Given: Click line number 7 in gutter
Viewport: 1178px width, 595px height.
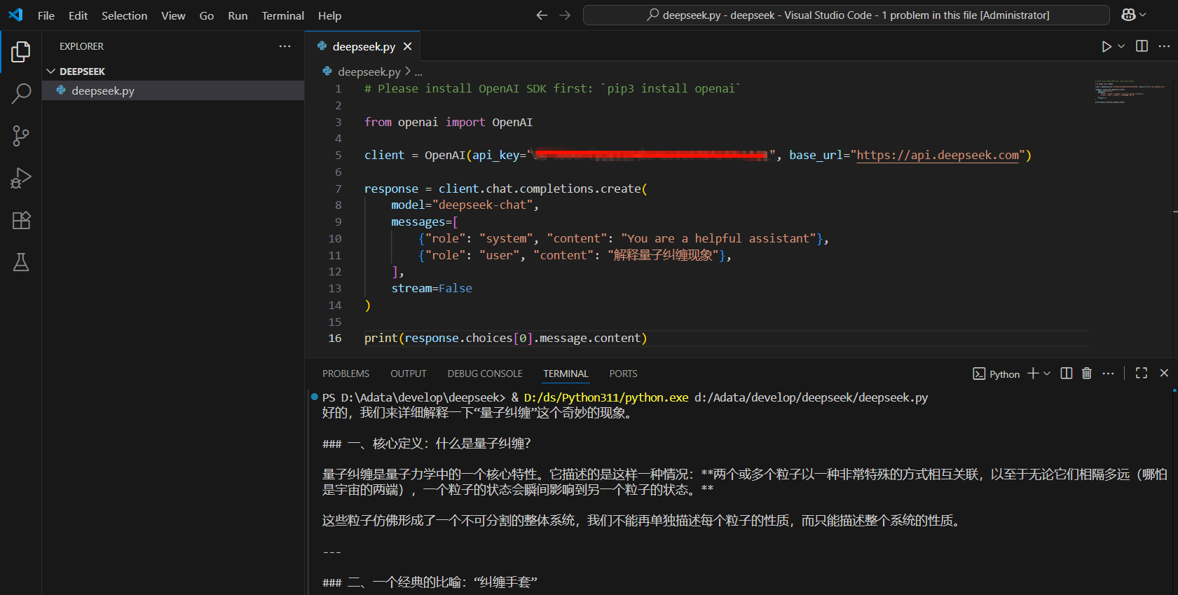Looking at the screenshot, I should point(338,189).
